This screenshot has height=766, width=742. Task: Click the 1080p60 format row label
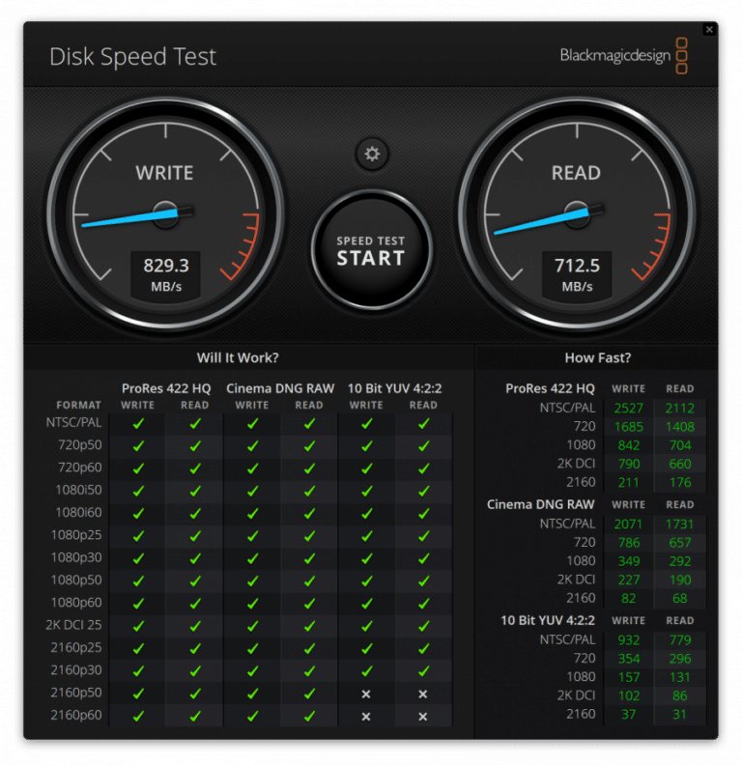(76, 603)
